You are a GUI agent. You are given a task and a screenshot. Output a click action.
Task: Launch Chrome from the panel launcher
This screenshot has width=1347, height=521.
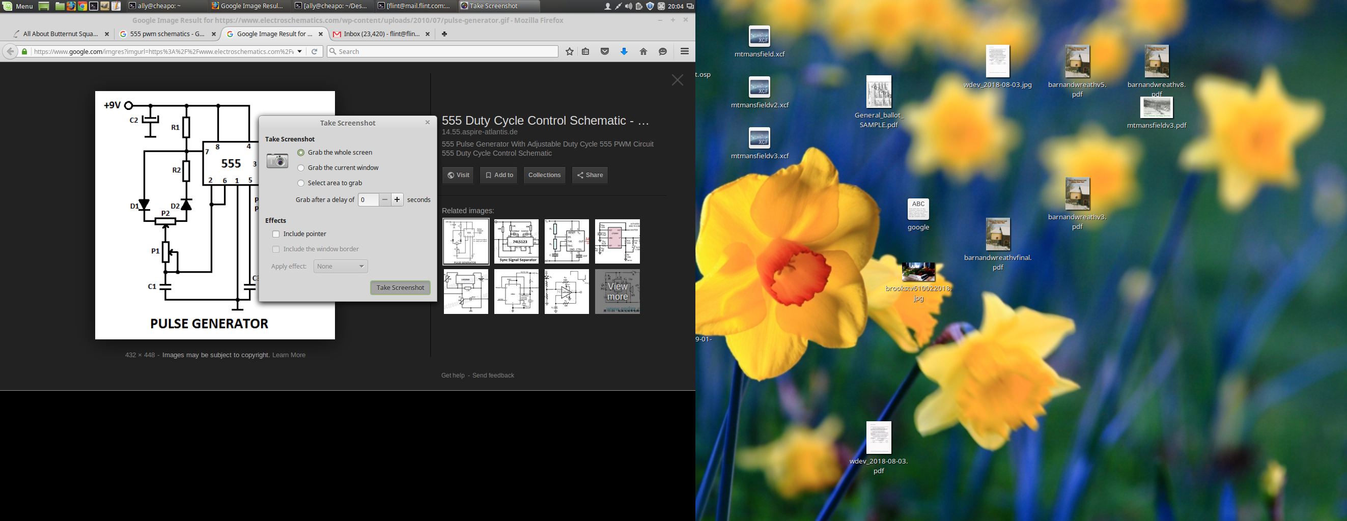coord(82,6)
